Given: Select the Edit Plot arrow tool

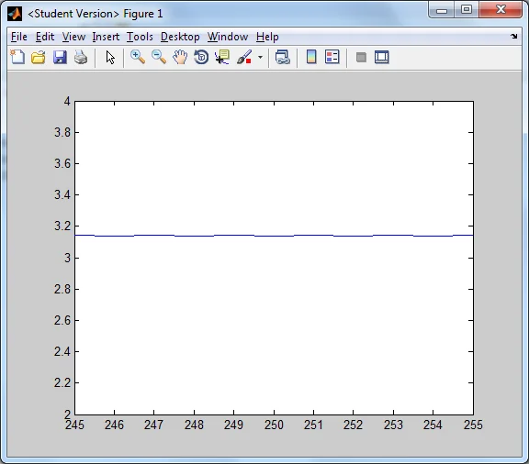Looking at the screenshot, I should click(110, 57).
